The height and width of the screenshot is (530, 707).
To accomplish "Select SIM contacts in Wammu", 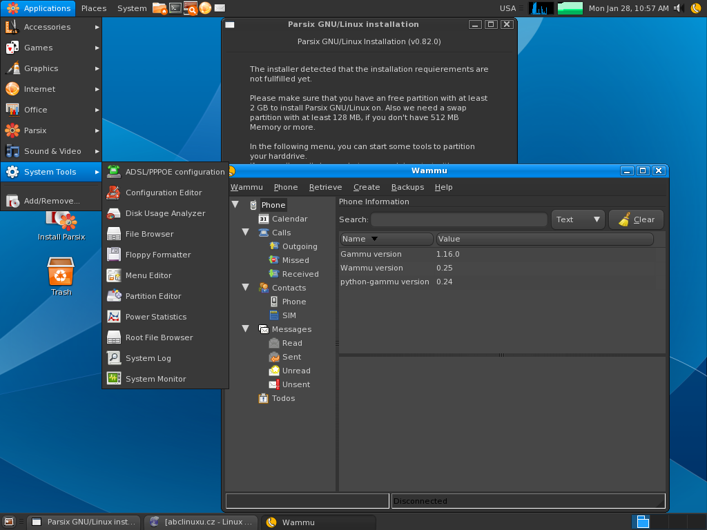I will pyautogui.click(x=289, y=315).
